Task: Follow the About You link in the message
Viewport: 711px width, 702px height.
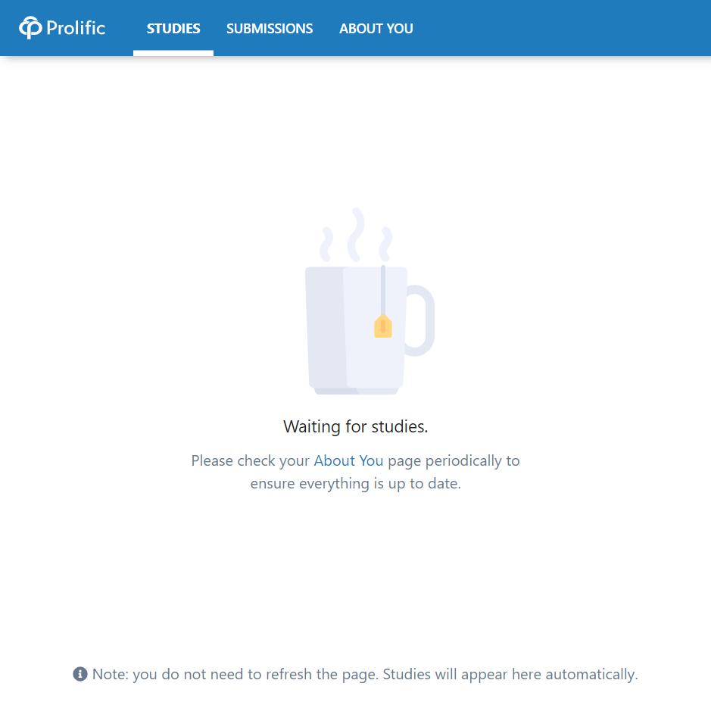Action: click(349, 460)
